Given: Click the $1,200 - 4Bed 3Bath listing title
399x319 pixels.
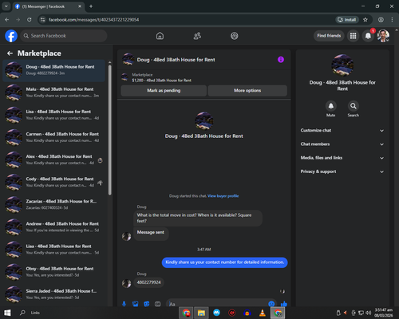Looking at the screenshot, I should (x=161, y=81).
